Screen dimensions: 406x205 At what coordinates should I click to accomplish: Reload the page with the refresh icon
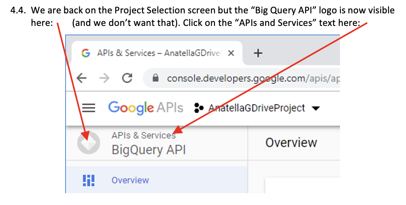pyautogui.click(x=127, y=78)
